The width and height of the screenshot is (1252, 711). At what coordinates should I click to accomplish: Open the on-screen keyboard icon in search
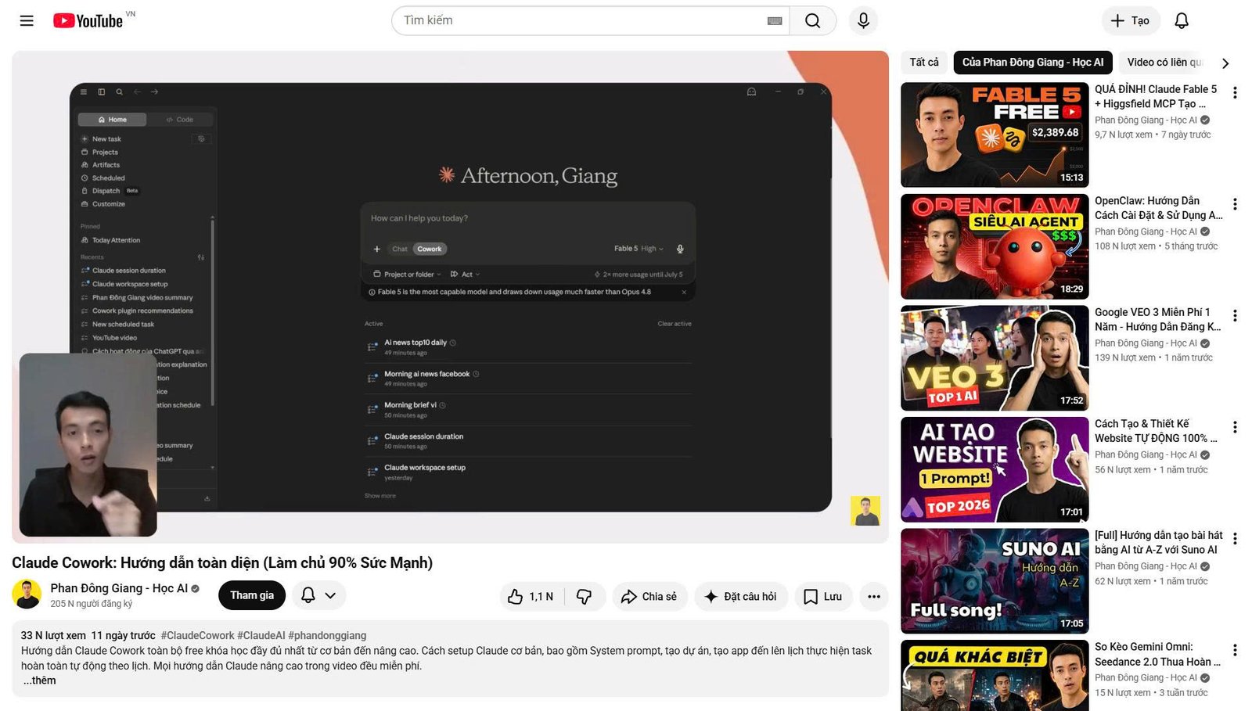pyautogui.click(x=775, y=21)
